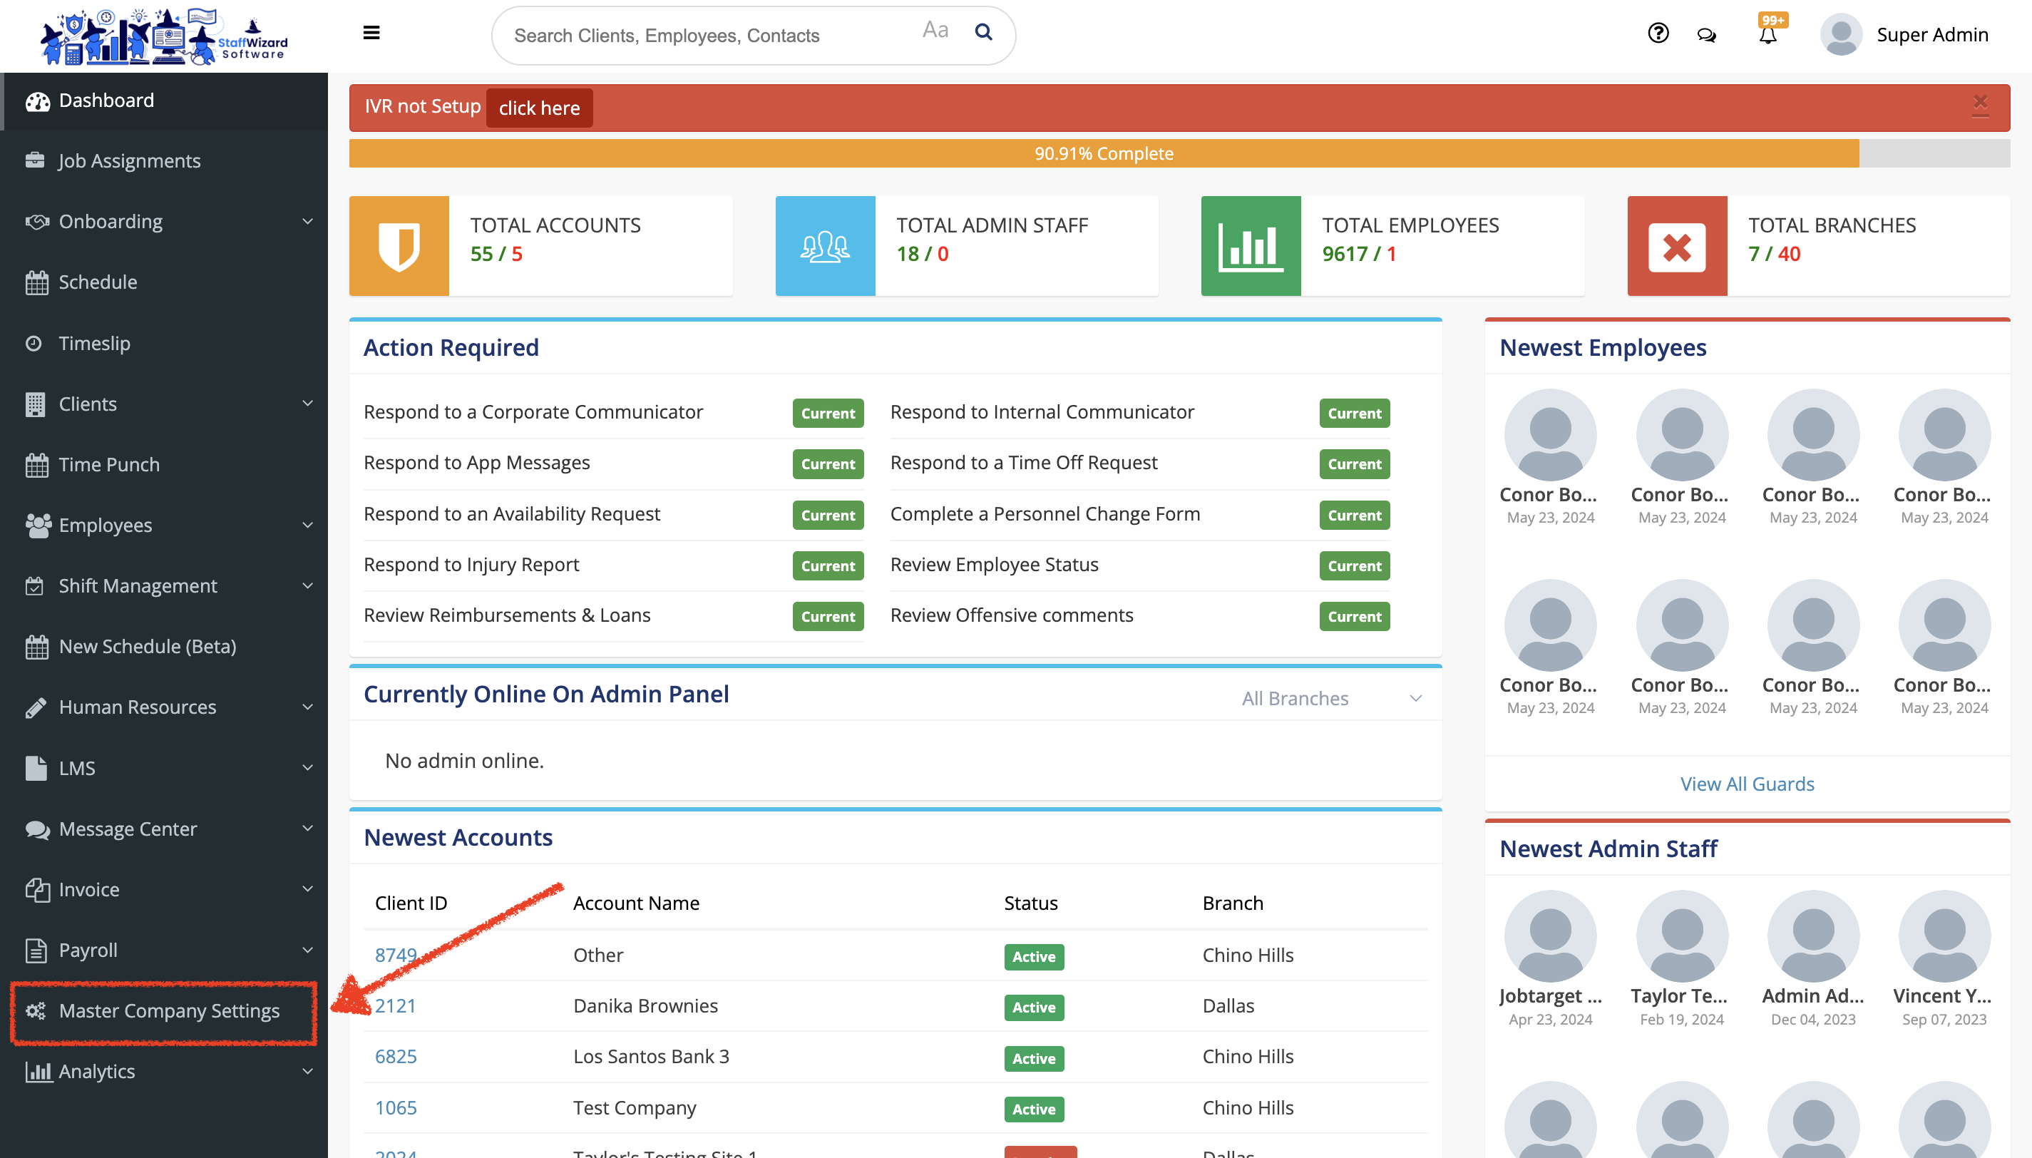Open the help question mark icon
The width and height of the screenshot is (2032, 1158).
[1658, 34]
